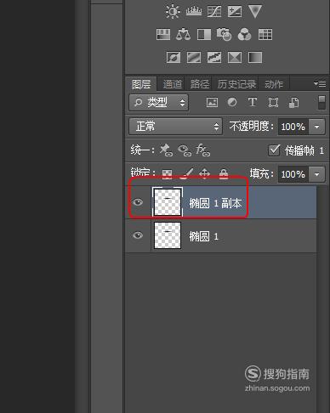Hide the 椭圆 1 副本 layer

click(138, 202)
